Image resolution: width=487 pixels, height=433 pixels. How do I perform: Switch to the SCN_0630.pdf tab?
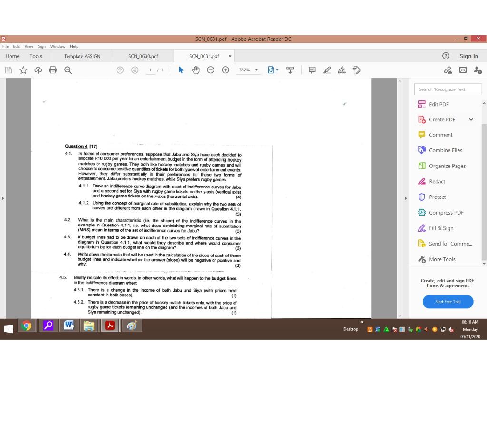(144, 56)
